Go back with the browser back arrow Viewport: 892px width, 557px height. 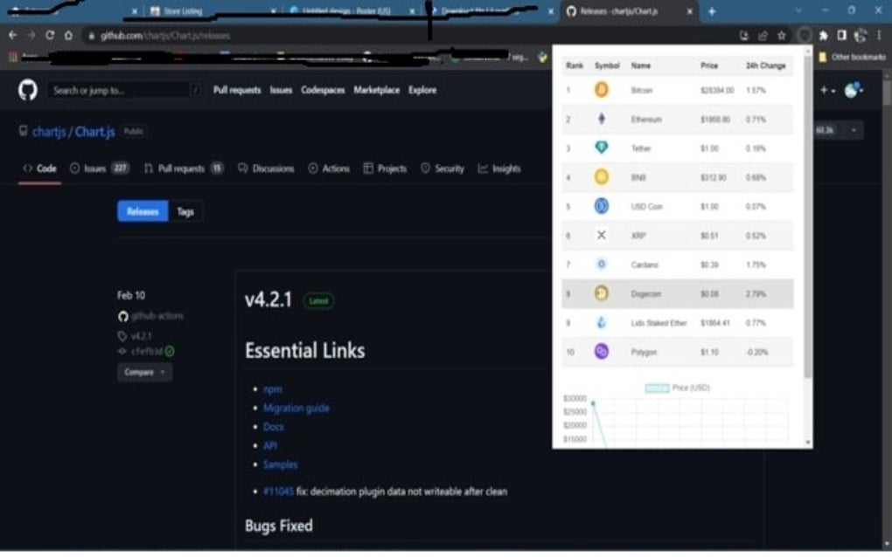(x=12, y=35)
